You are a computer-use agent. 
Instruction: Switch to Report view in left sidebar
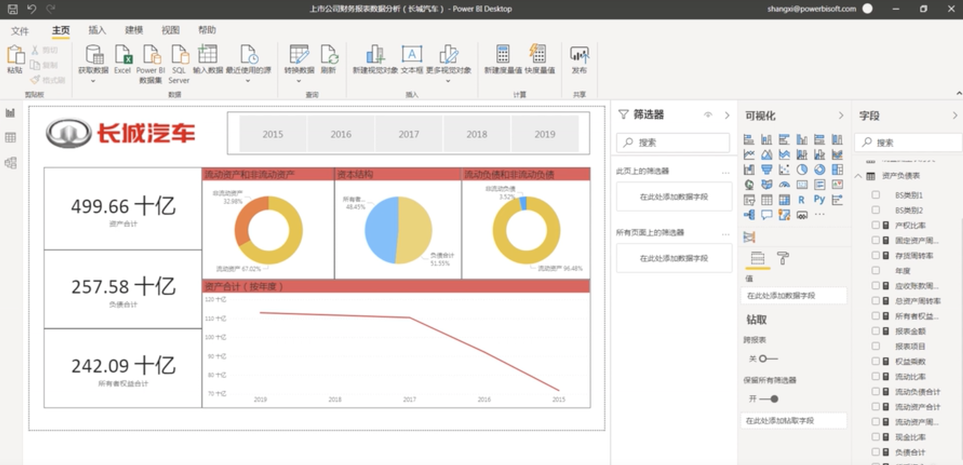(10, 113)
